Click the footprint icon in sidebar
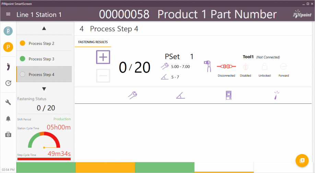This screenshot has width=315, height=173. [x=8, y=67]
